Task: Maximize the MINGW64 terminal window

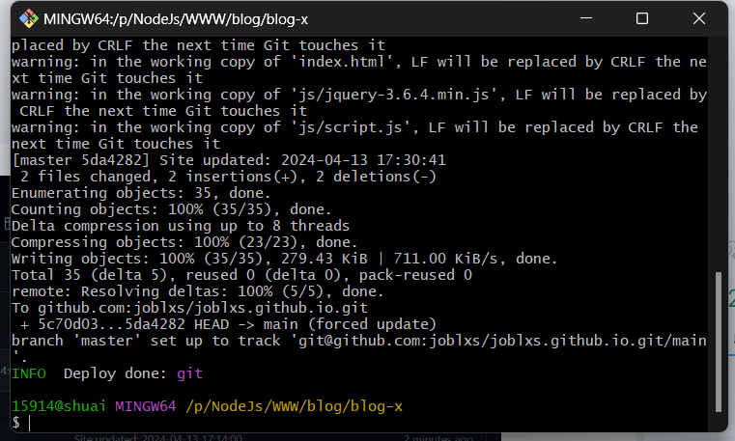Action: tap(642, 18)
